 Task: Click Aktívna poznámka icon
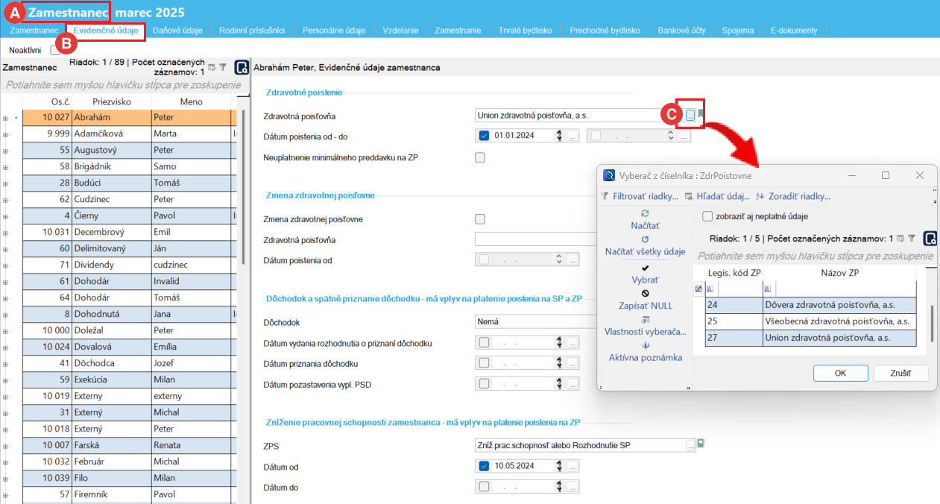[x=645, y=345]
